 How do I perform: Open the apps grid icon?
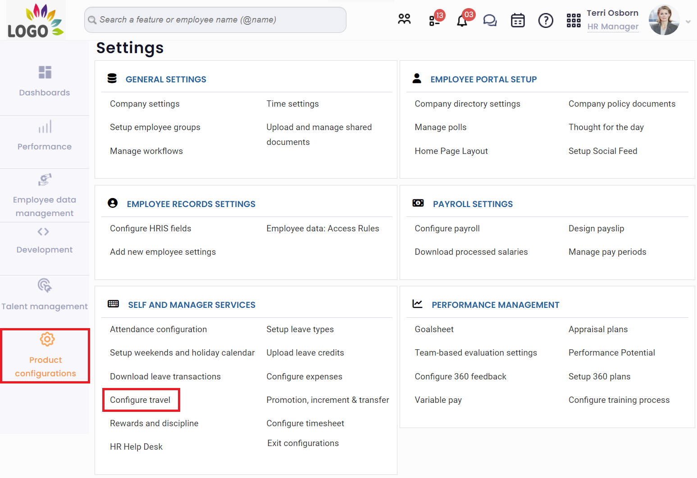tap(573, 20)
